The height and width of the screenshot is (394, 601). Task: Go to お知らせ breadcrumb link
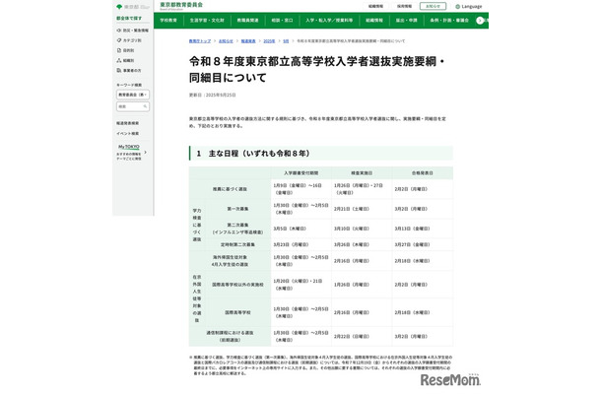click(226, 41)
